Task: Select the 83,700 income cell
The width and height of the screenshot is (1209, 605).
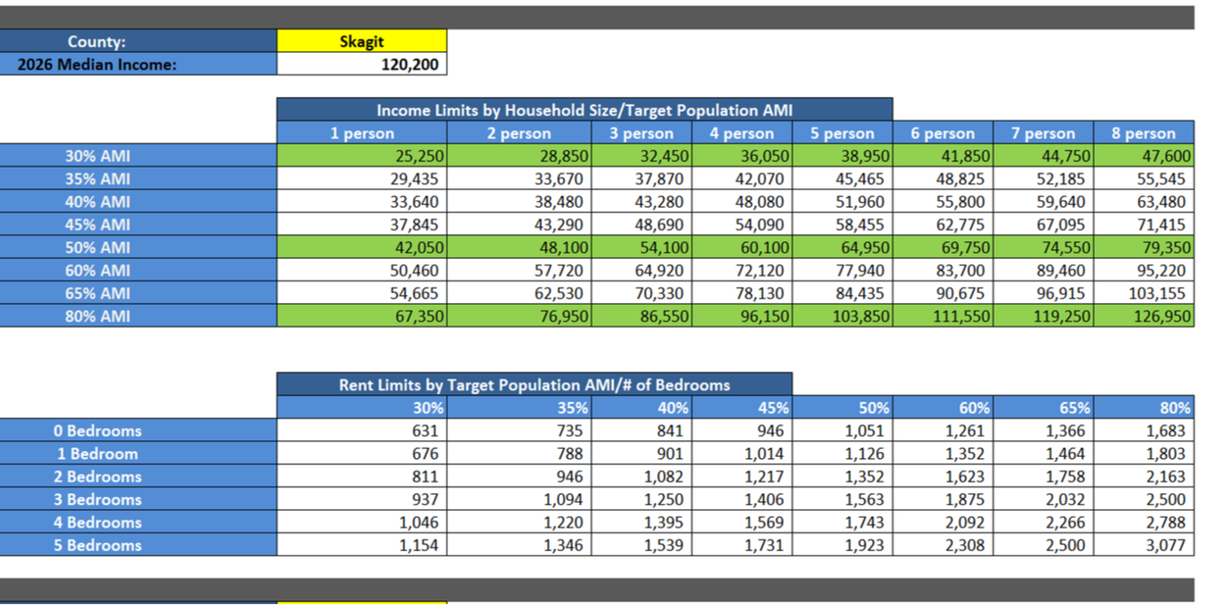Action: pyautogui.click(x=942, y=270)
